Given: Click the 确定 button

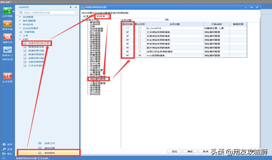Looking at the screenshot, I should pos(190,151).
